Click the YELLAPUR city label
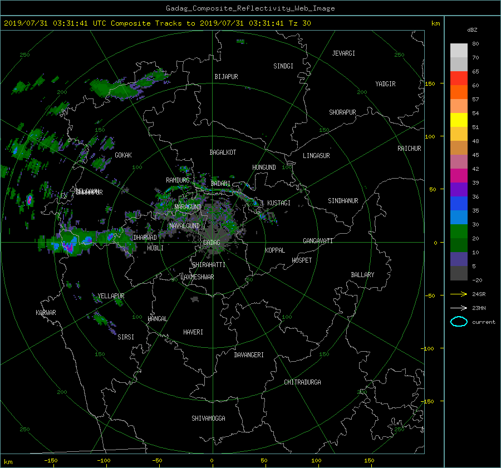 coord(111,296)
